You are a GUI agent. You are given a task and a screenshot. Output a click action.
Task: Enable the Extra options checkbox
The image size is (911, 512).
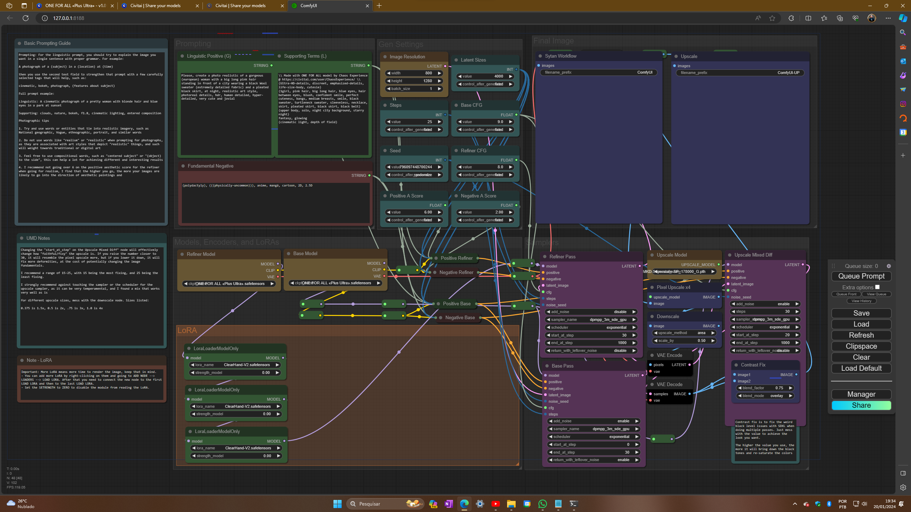click(x=877, y=287)
